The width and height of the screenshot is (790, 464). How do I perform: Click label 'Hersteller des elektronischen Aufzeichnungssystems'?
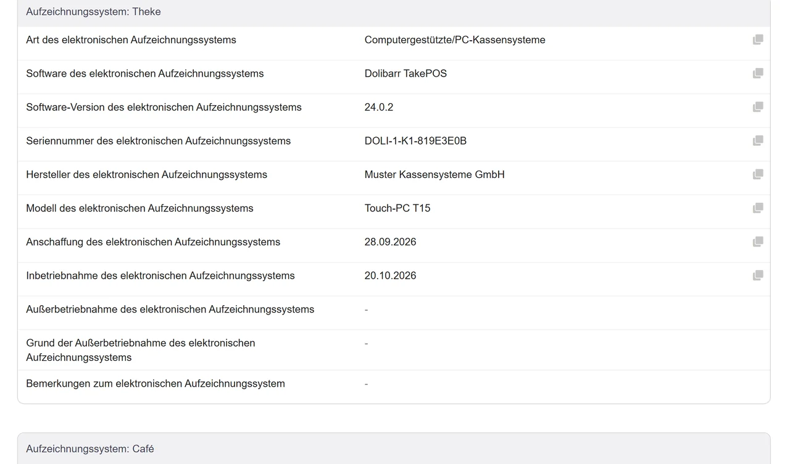point(146,175)
